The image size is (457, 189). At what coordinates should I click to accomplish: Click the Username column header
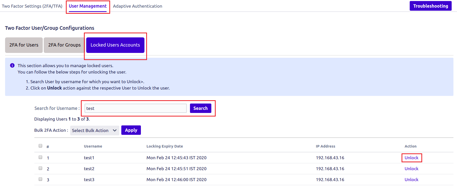click(93, 146)
